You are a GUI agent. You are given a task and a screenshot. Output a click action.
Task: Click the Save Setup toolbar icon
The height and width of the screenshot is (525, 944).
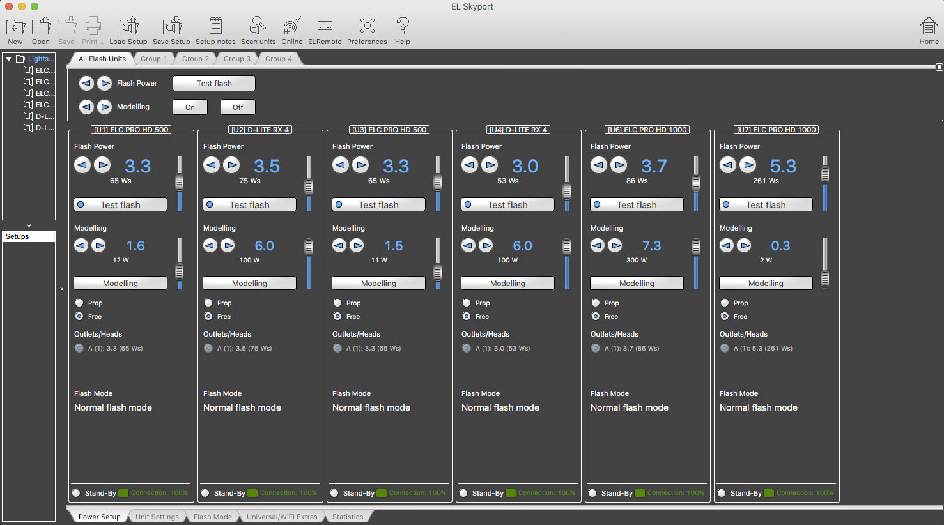pos(171,26)
